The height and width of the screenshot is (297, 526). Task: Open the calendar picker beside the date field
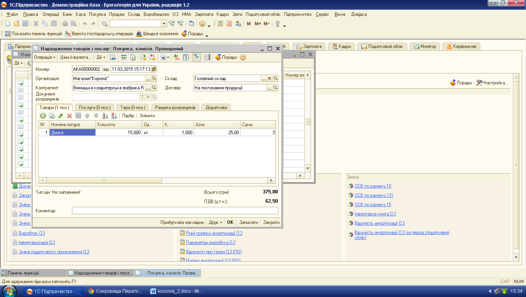[x=154, y=69]
